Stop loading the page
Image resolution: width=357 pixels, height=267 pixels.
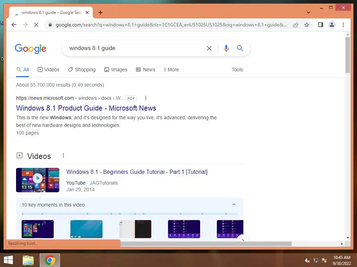[36, 25]
